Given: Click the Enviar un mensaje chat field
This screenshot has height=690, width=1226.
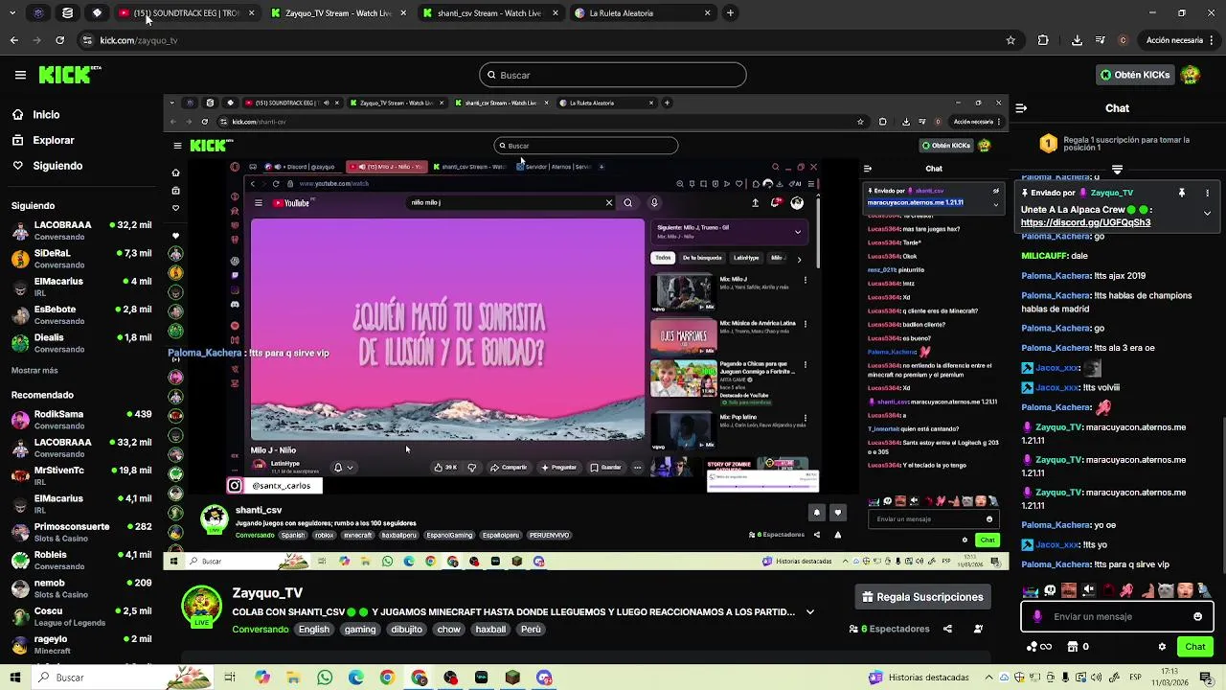Looking at the screenshot, I should click(x=1116, y=616).
